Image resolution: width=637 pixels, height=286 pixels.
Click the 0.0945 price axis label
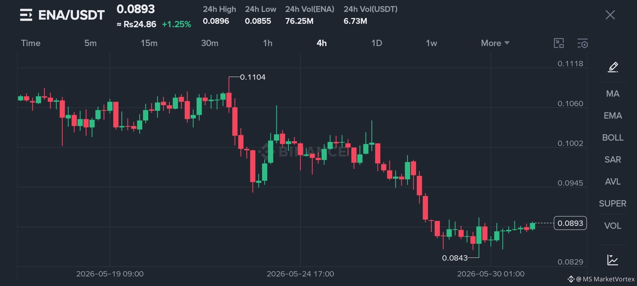(570, 183)
